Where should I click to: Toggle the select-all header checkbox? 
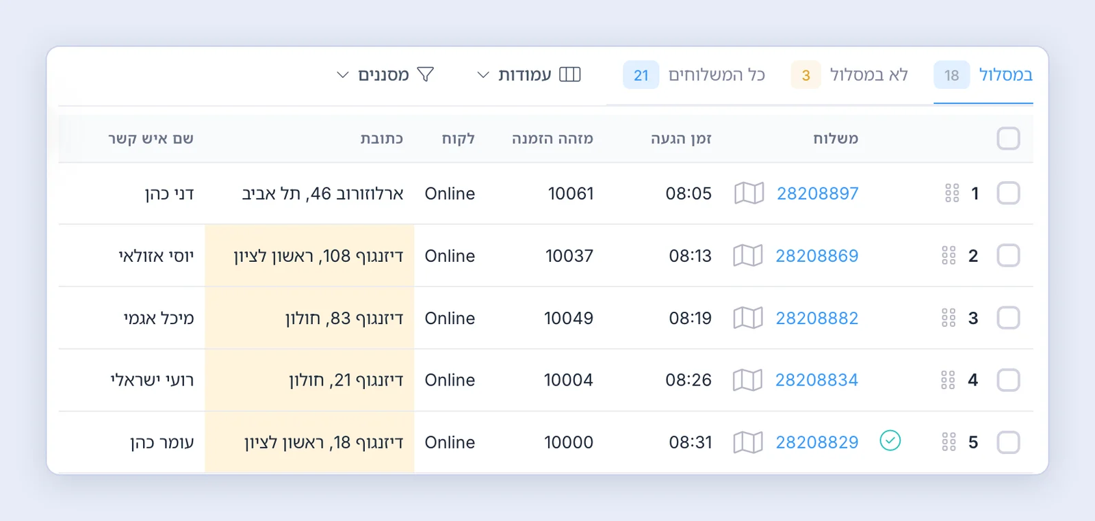click(x=1008, y=138)
